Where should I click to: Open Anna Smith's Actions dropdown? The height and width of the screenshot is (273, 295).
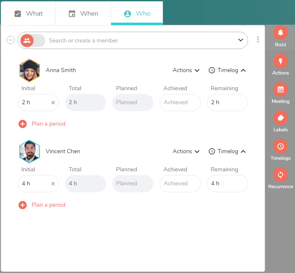coord(186,70)
